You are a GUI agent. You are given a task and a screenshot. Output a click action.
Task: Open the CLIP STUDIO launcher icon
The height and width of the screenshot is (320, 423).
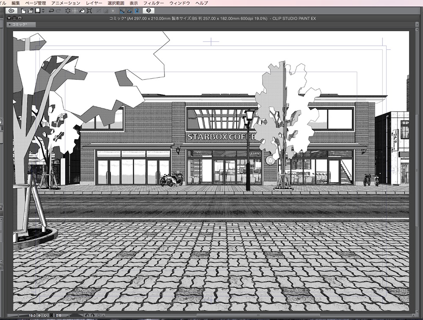coord(11,11)
